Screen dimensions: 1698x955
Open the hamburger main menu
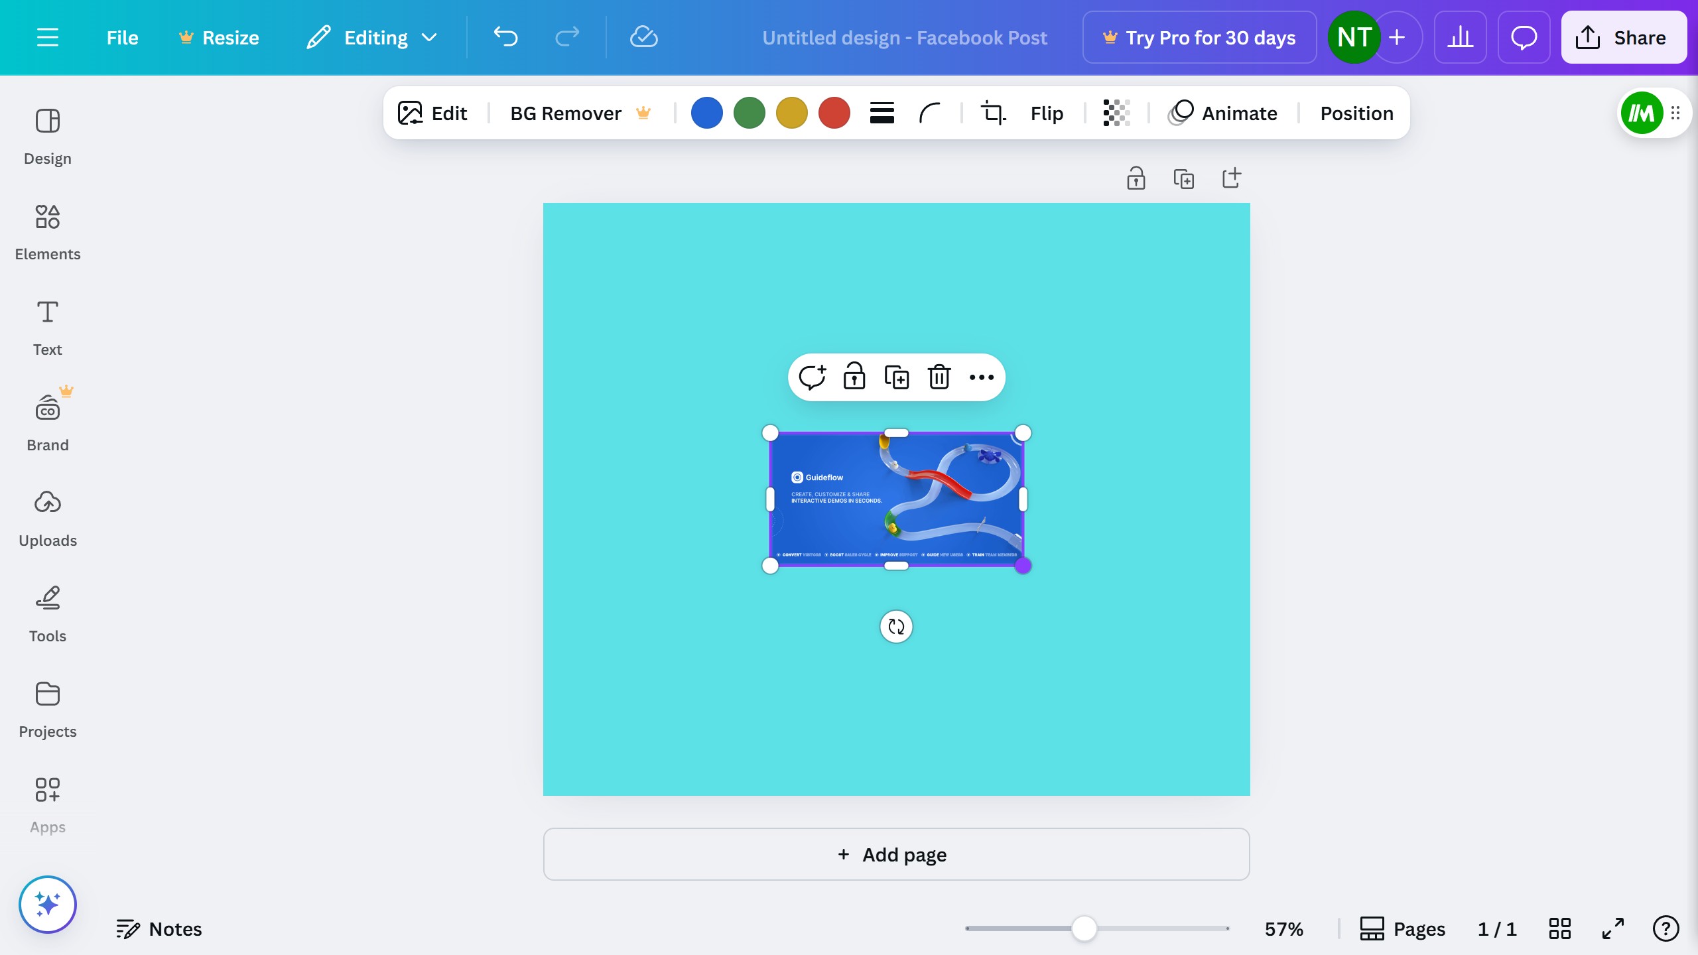(x=48, y=37)
